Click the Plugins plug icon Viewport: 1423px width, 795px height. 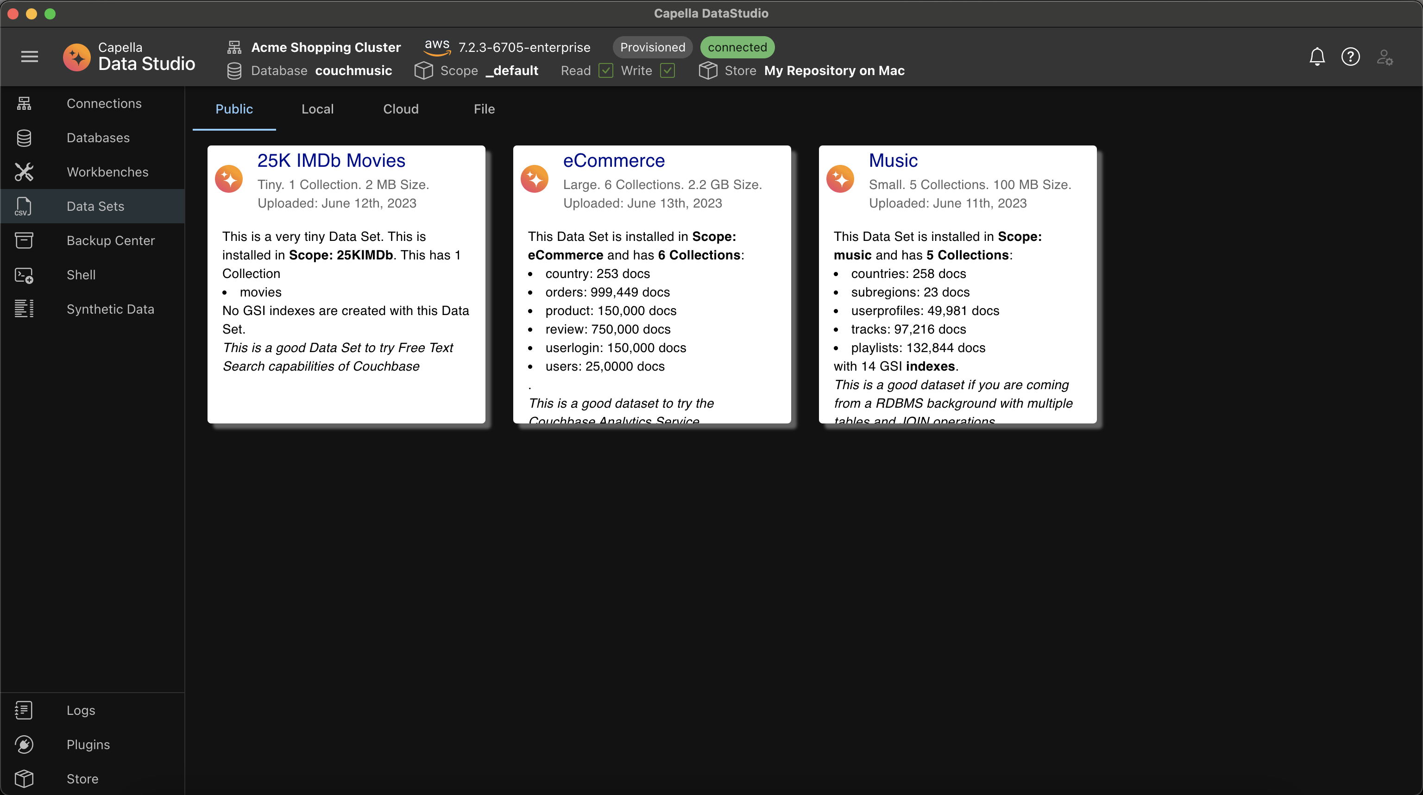pyautogui.click(x=24, y=744)
